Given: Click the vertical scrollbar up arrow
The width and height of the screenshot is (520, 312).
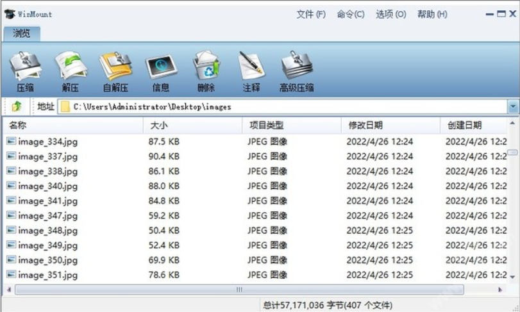Looking at the screenshot, I should tap(512, 123).
